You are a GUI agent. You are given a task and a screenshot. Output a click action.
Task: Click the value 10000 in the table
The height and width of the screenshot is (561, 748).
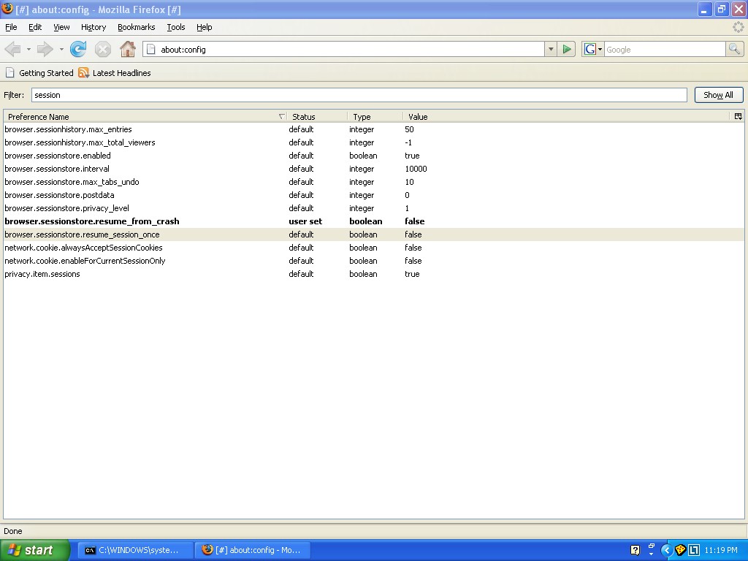click(416, 169)
